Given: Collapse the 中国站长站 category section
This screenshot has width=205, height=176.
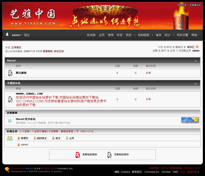Looking at the screenshot, I should click(x=195, y=83).
